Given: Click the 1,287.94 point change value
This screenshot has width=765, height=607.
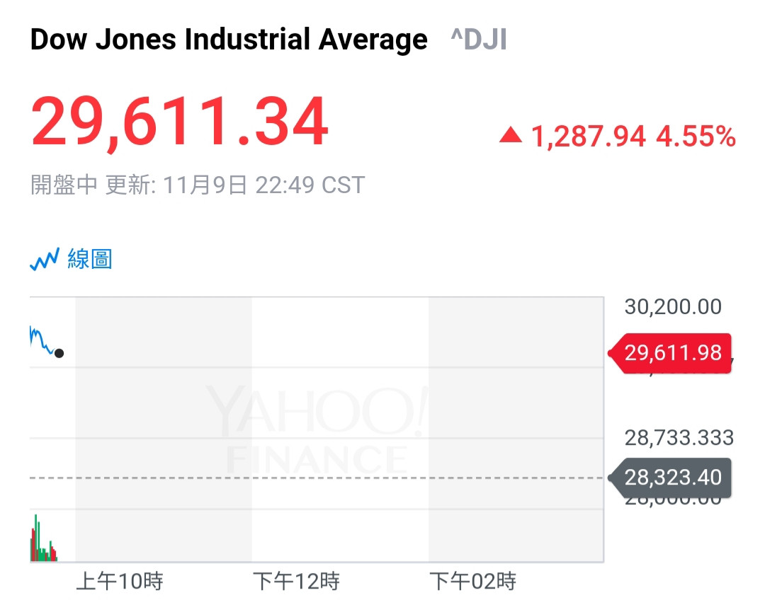Looking at the screenshot, I should point(588,136).
